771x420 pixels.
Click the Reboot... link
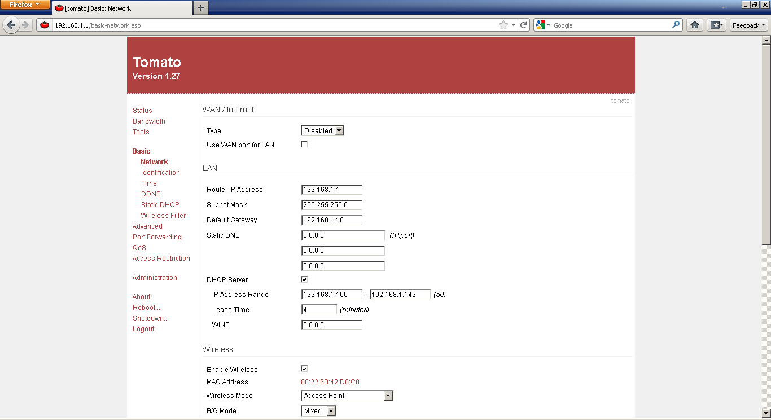coord(146,308)
